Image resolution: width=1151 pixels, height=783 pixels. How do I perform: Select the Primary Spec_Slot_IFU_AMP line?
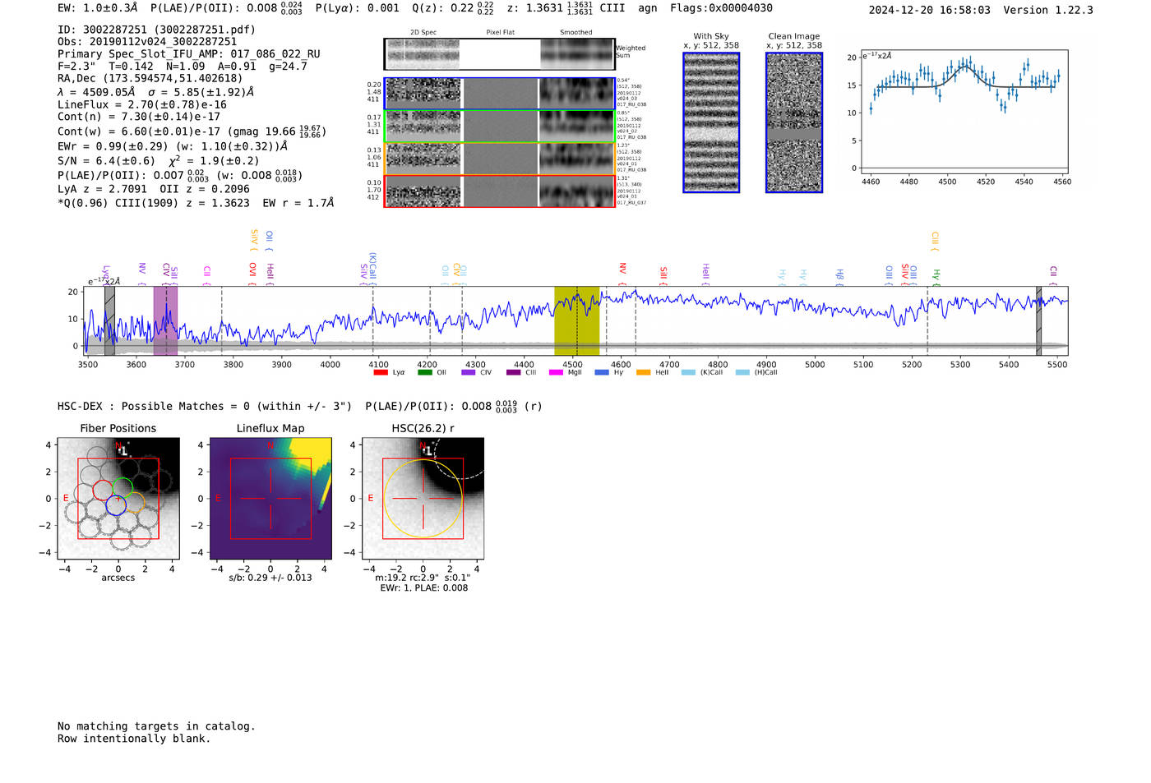tap(189, 54)
